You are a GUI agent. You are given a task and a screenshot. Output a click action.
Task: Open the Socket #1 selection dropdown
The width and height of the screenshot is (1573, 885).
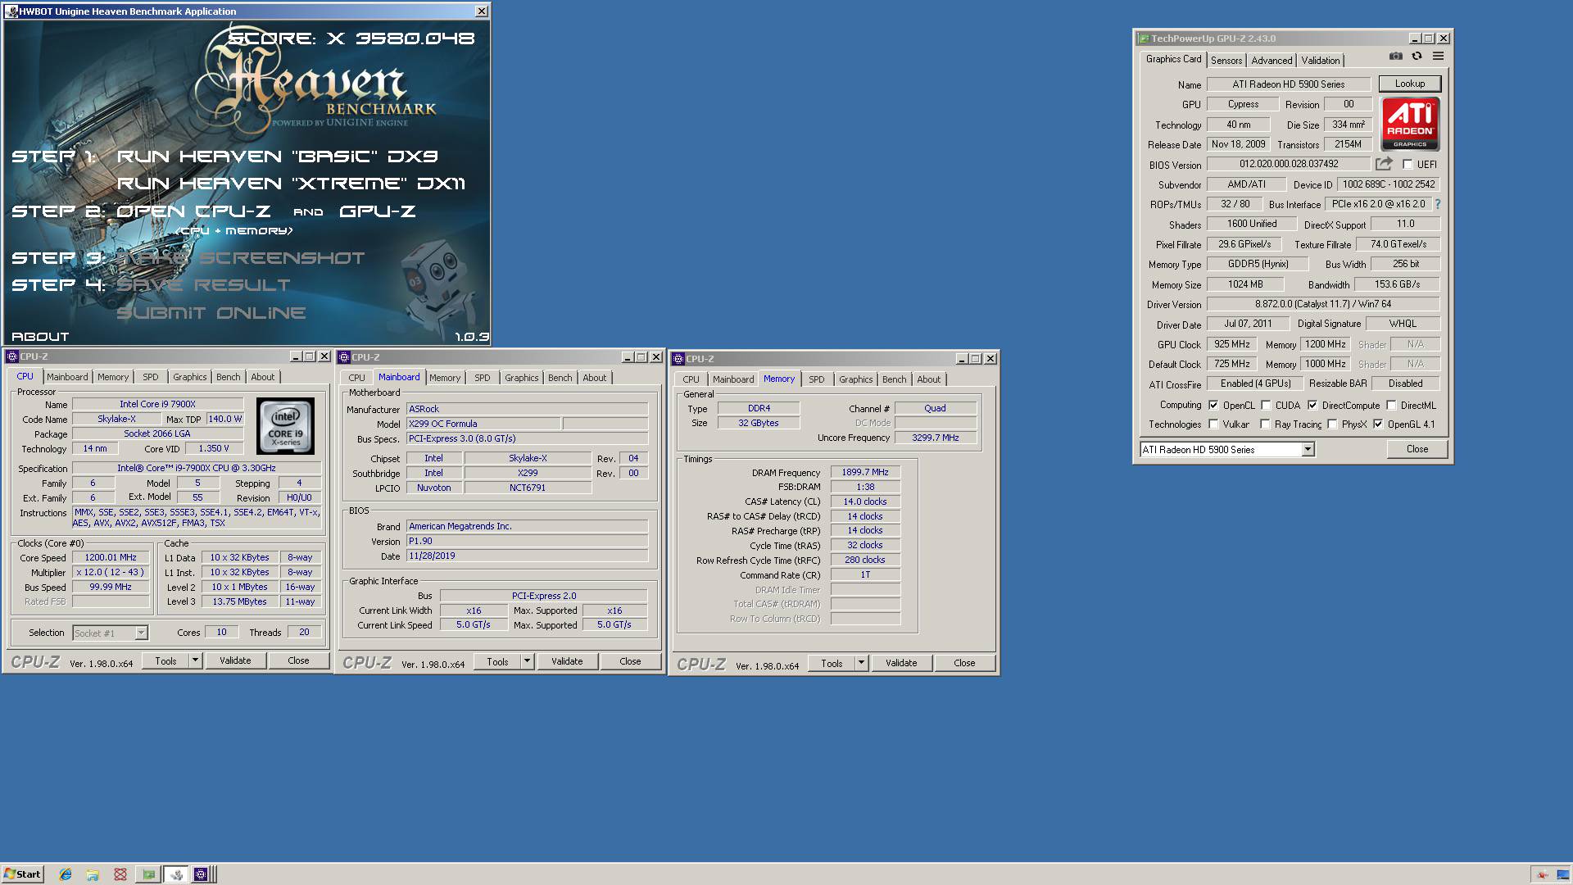click(x=141, y=633)
